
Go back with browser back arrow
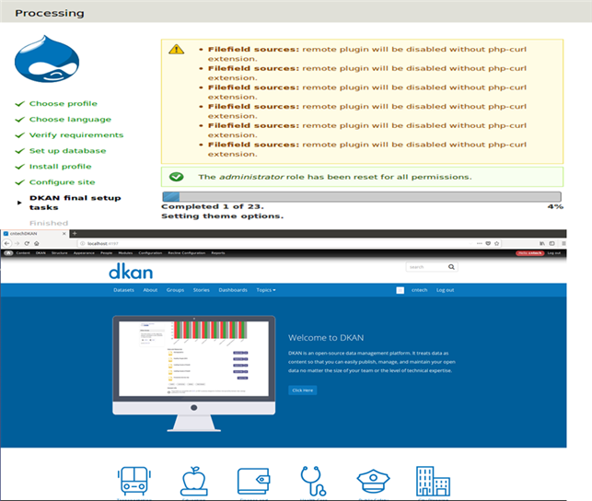point(6,243)
